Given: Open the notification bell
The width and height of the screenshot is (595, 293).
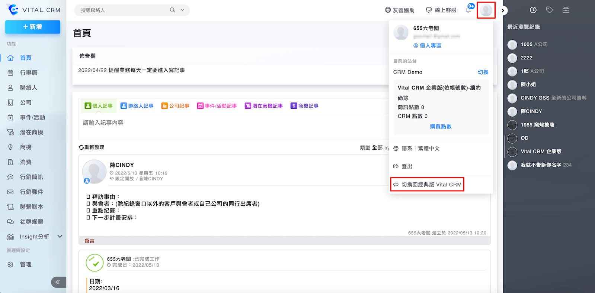Looking at the screenshot, I should click(468, 10).
